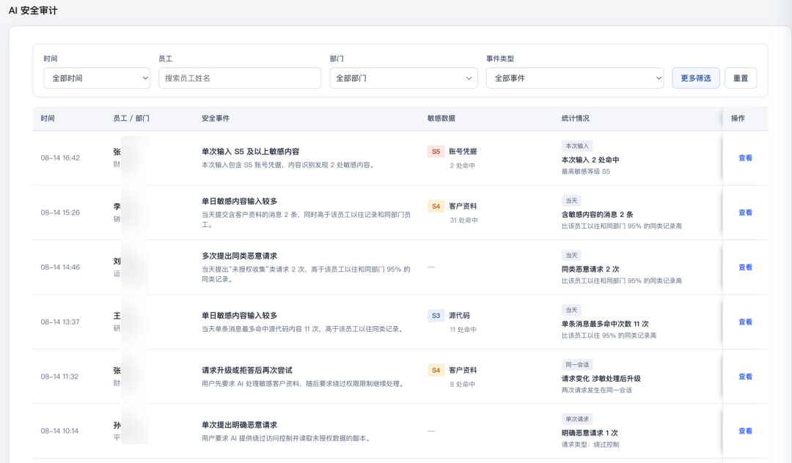792x463 pixels.
Task: Select the S4 badge in the 15:26 row
Action: click(x=436, y=207)
